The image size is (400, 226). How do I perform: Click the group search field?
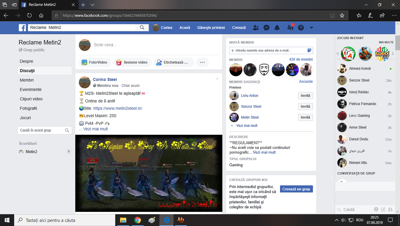click(45, 130)
